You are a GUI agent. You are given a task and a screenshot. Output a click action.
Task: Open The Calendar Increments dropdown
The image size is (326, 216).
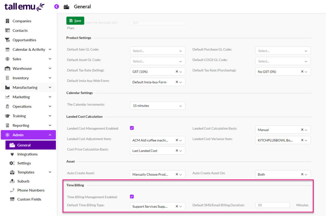tap(157, 106)
